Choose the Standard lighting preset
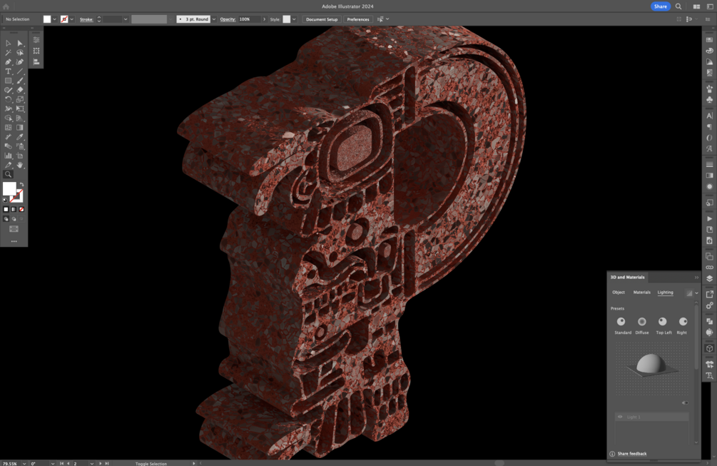 [x=621, y=321]
